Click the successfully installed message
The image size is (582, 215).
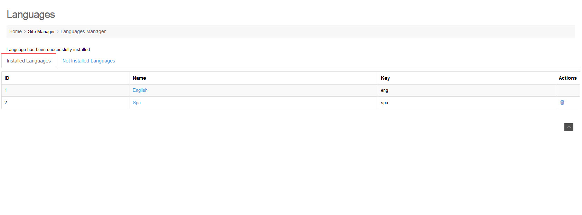[x=48, y=50]
